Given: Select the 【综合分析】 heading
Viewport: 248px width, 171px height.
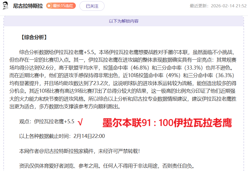Looking at the screenshot, I should tap(34, 37).
